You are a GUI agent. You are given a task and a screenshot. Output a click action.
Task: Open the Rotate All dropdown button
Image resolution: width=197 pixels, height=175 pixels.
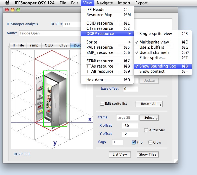tap(149, 104)
